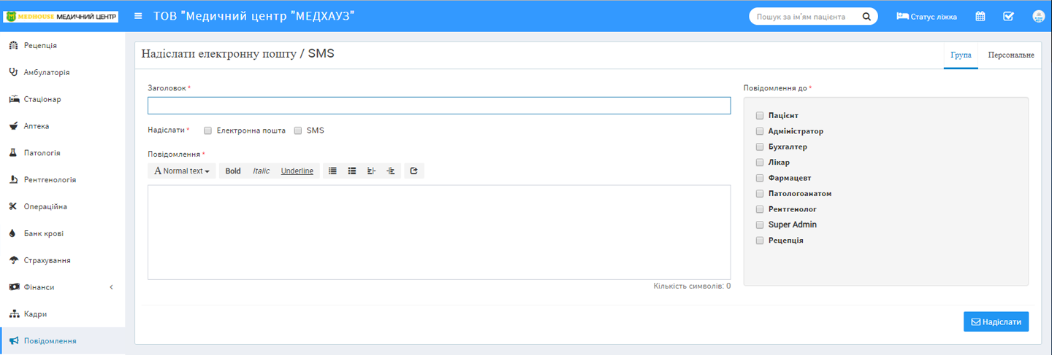Check the Електронна пошта checkbox
The width and height of the screenshot is (1052, 355).
[x=207, y=130]
